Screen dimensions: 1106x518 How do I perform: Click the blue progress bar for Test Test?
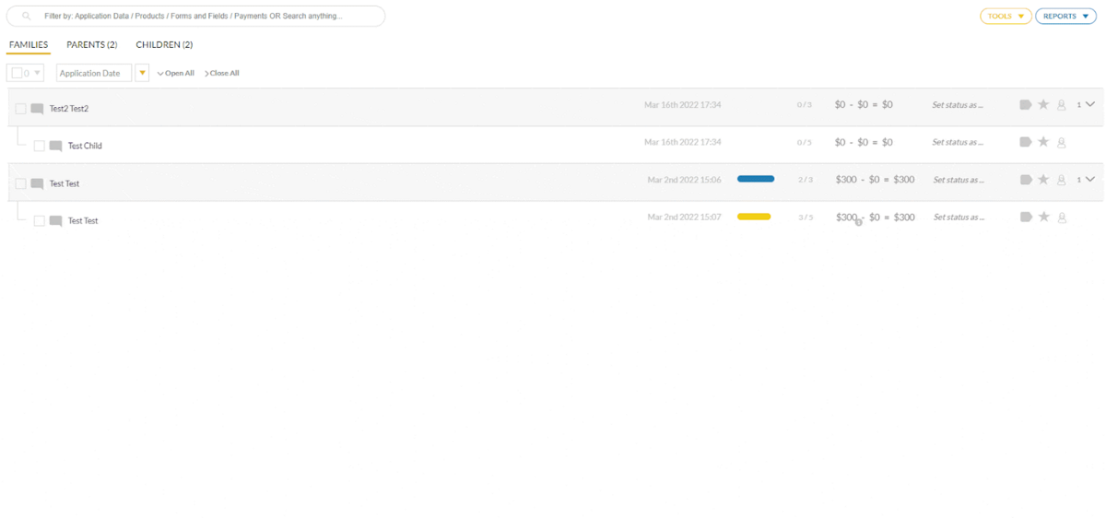coord(756,179)
